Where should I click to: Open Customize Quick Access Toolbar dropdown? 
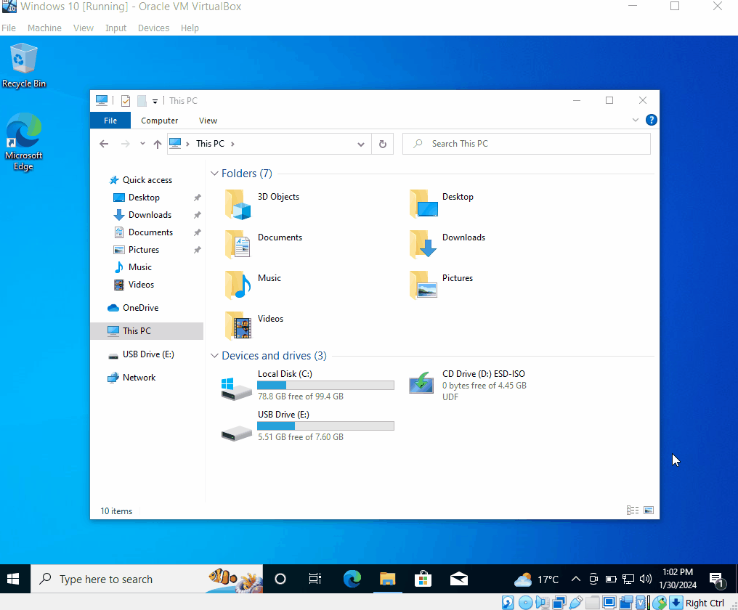pos(155,101)
